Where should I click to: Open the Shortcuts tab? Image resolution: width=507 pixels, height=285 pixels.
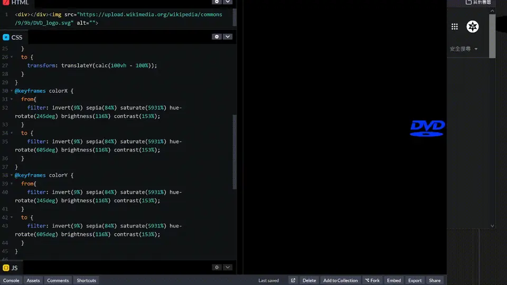pyautogui.click(x=86, y=280)
